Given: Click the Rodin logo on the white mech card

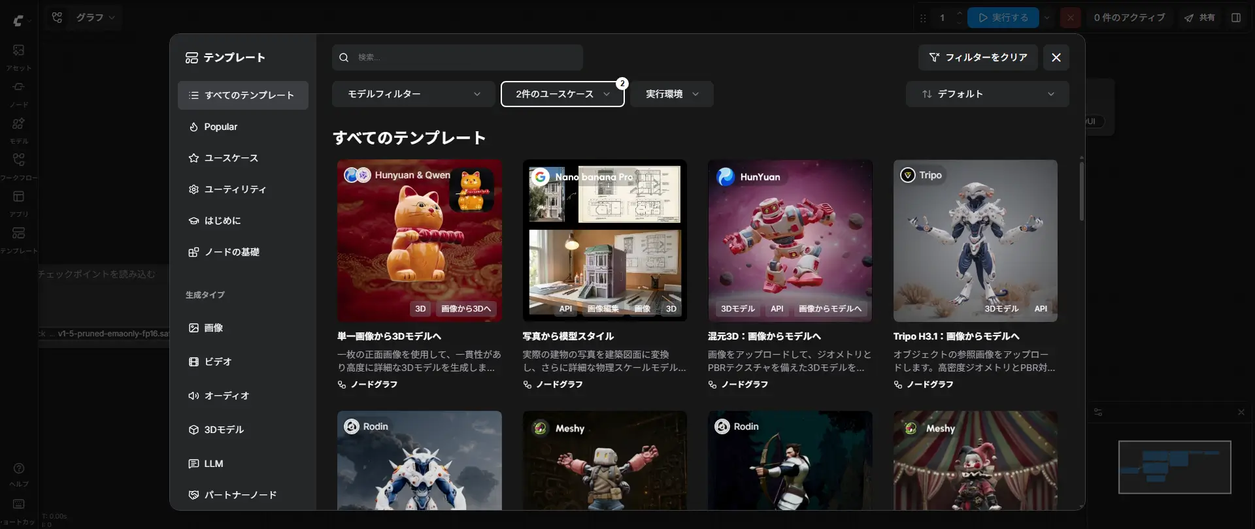Looking at the screenshot, I should coord(352,426).
